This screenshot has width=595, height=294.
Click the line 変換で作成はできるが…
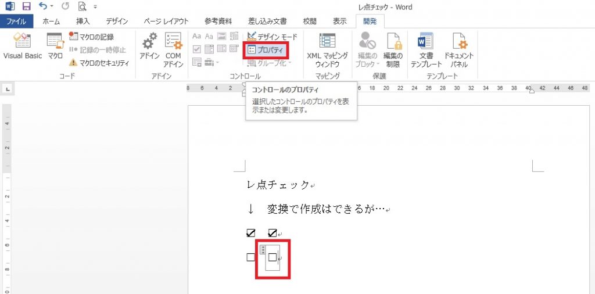point(327,209)
